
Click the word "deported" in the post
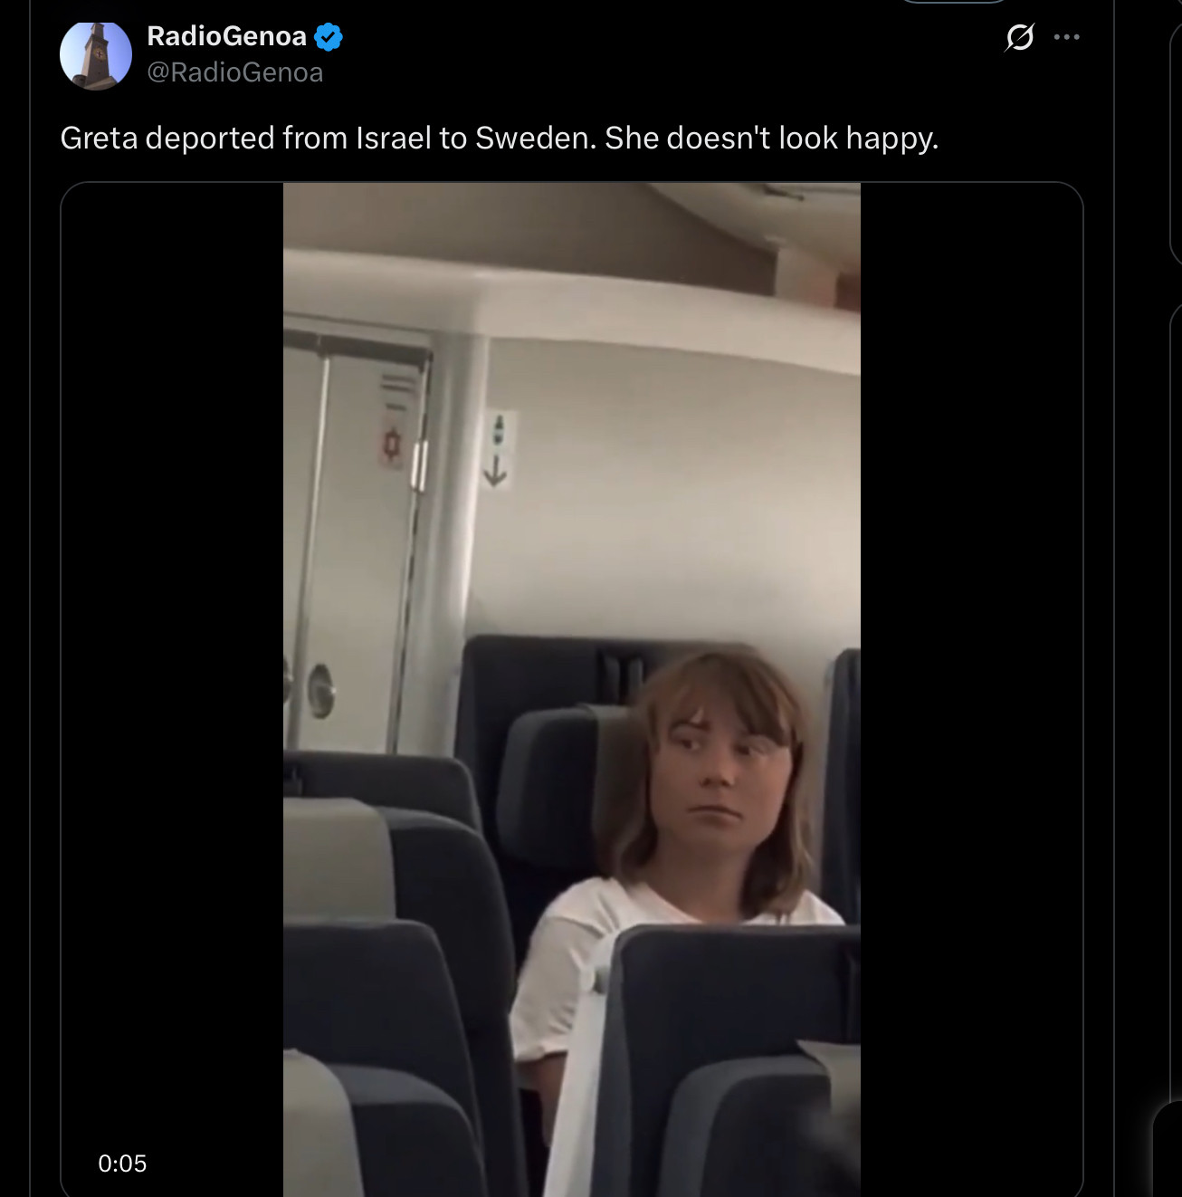(209, 138)
